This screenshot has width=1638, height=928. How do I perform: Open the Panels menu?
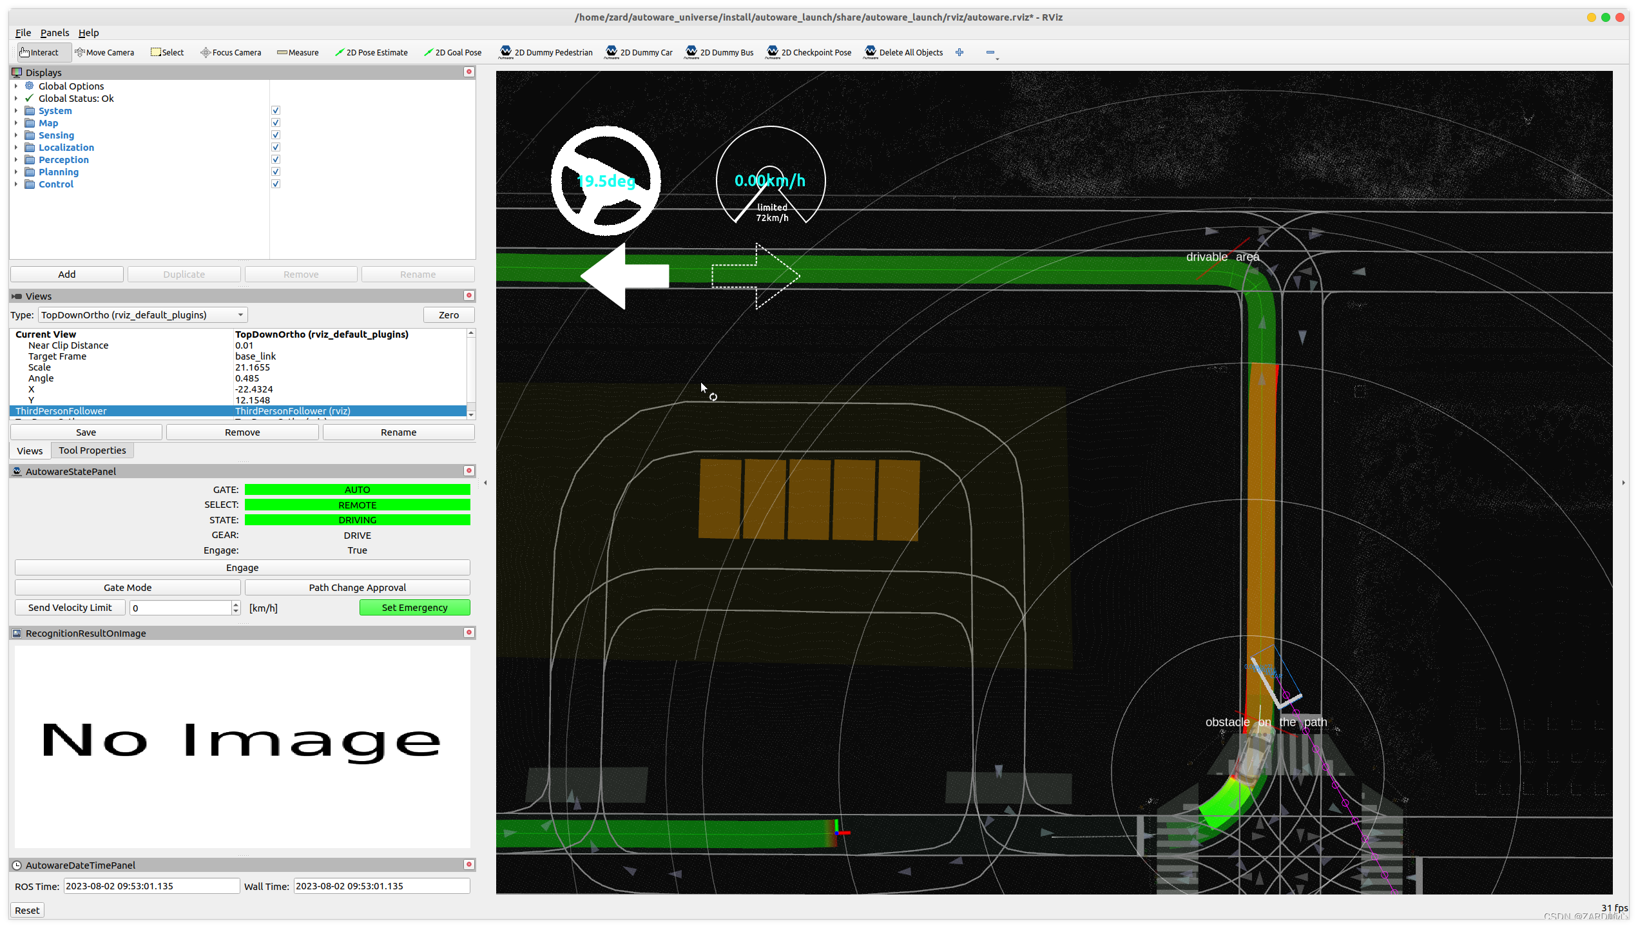(54, 33)
